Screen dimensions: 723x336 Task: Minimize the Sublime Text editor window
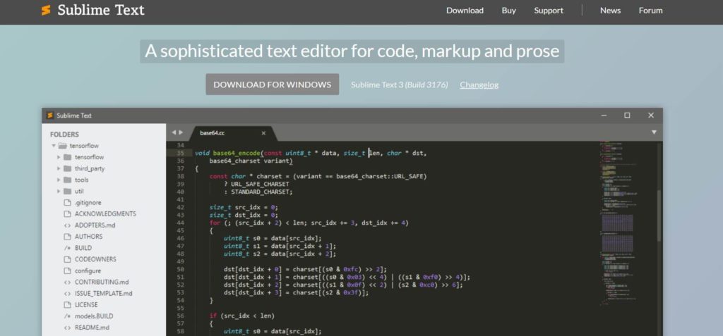tap(604, 116)
